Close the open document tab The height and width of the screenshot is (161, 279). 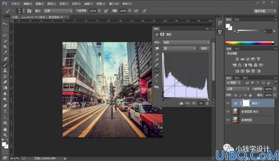(68, 17)
